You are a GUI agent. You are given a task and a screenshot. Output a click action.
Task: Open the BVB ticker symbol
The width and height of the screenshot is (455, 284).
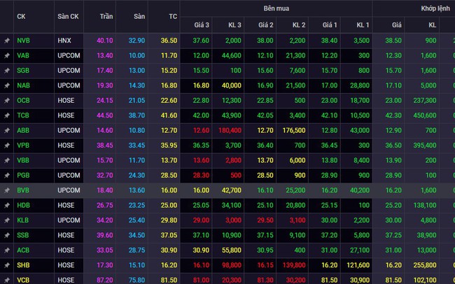[23, 190]
